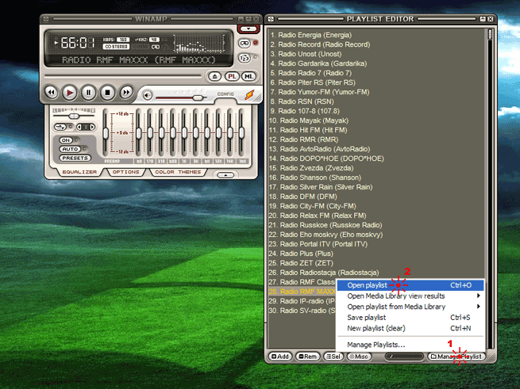Click the 16K equalizer band slider
The image size is (520, 389).
coord(241,133)
